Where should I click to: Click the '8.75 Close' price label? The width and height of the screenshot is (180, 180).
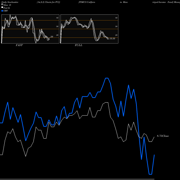[163, 136]
